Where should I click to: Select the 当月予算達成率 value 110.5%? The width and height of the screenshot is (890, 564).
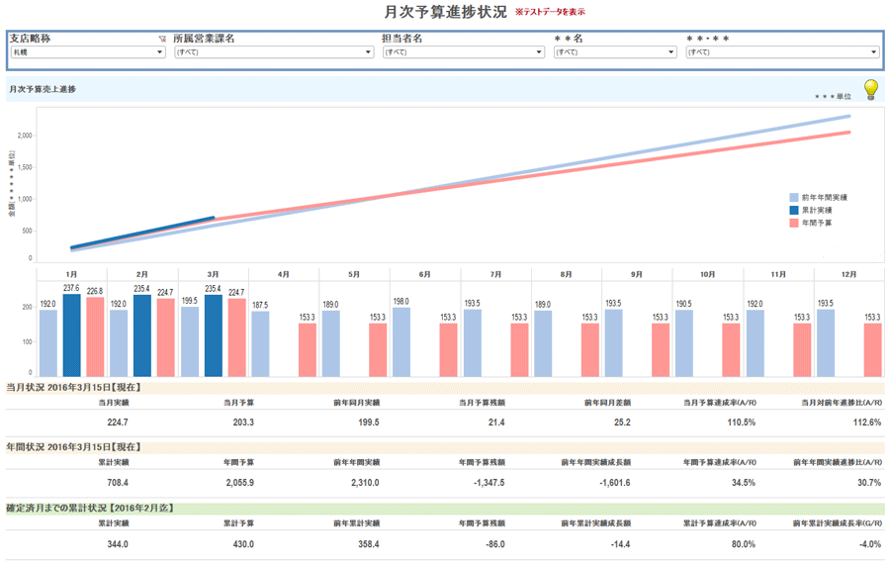point(740,423)
